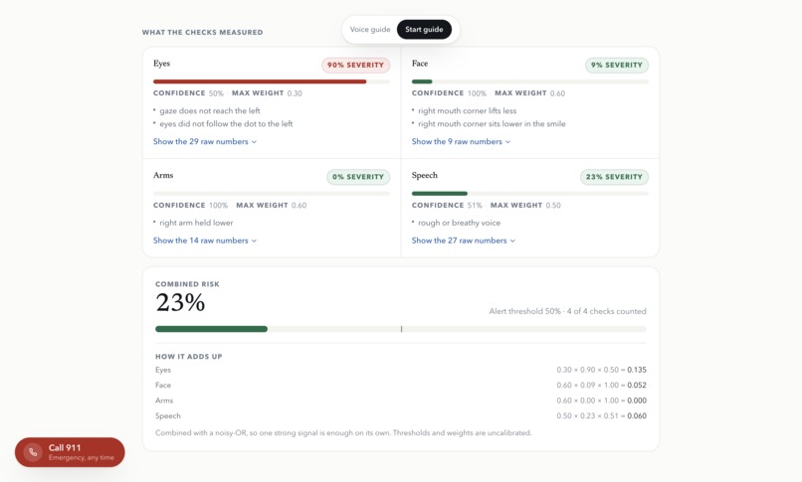Click 'rough or breathy voice' finding
Image resolution: width=802 pixels, height=482 pixels.
459,223
